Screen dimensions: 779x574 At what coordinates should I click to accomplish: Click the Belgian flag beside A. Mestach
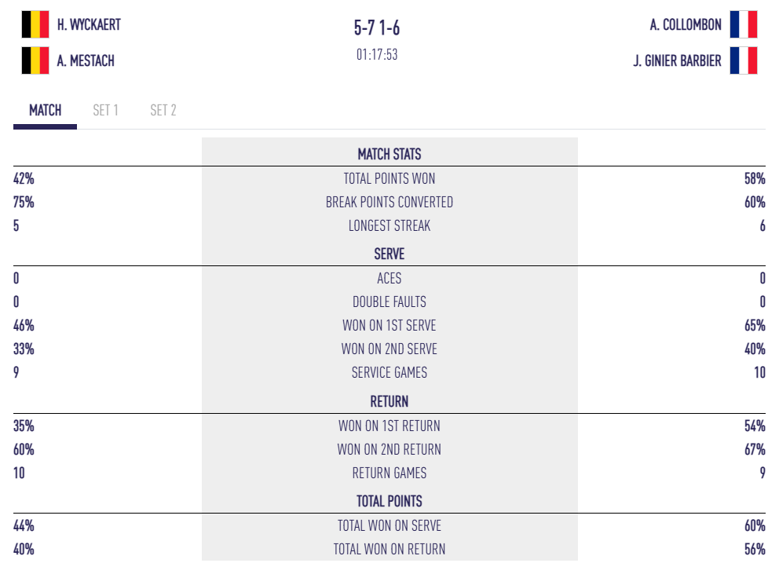pos(35,60)
